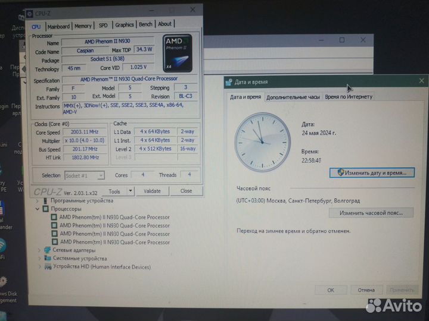Close the Дата и время dialog
The image size is (429, 321).
422,81
